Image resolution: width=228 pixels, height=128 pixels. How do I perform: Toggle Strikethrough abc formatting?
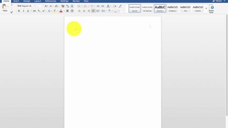(35, 11)
